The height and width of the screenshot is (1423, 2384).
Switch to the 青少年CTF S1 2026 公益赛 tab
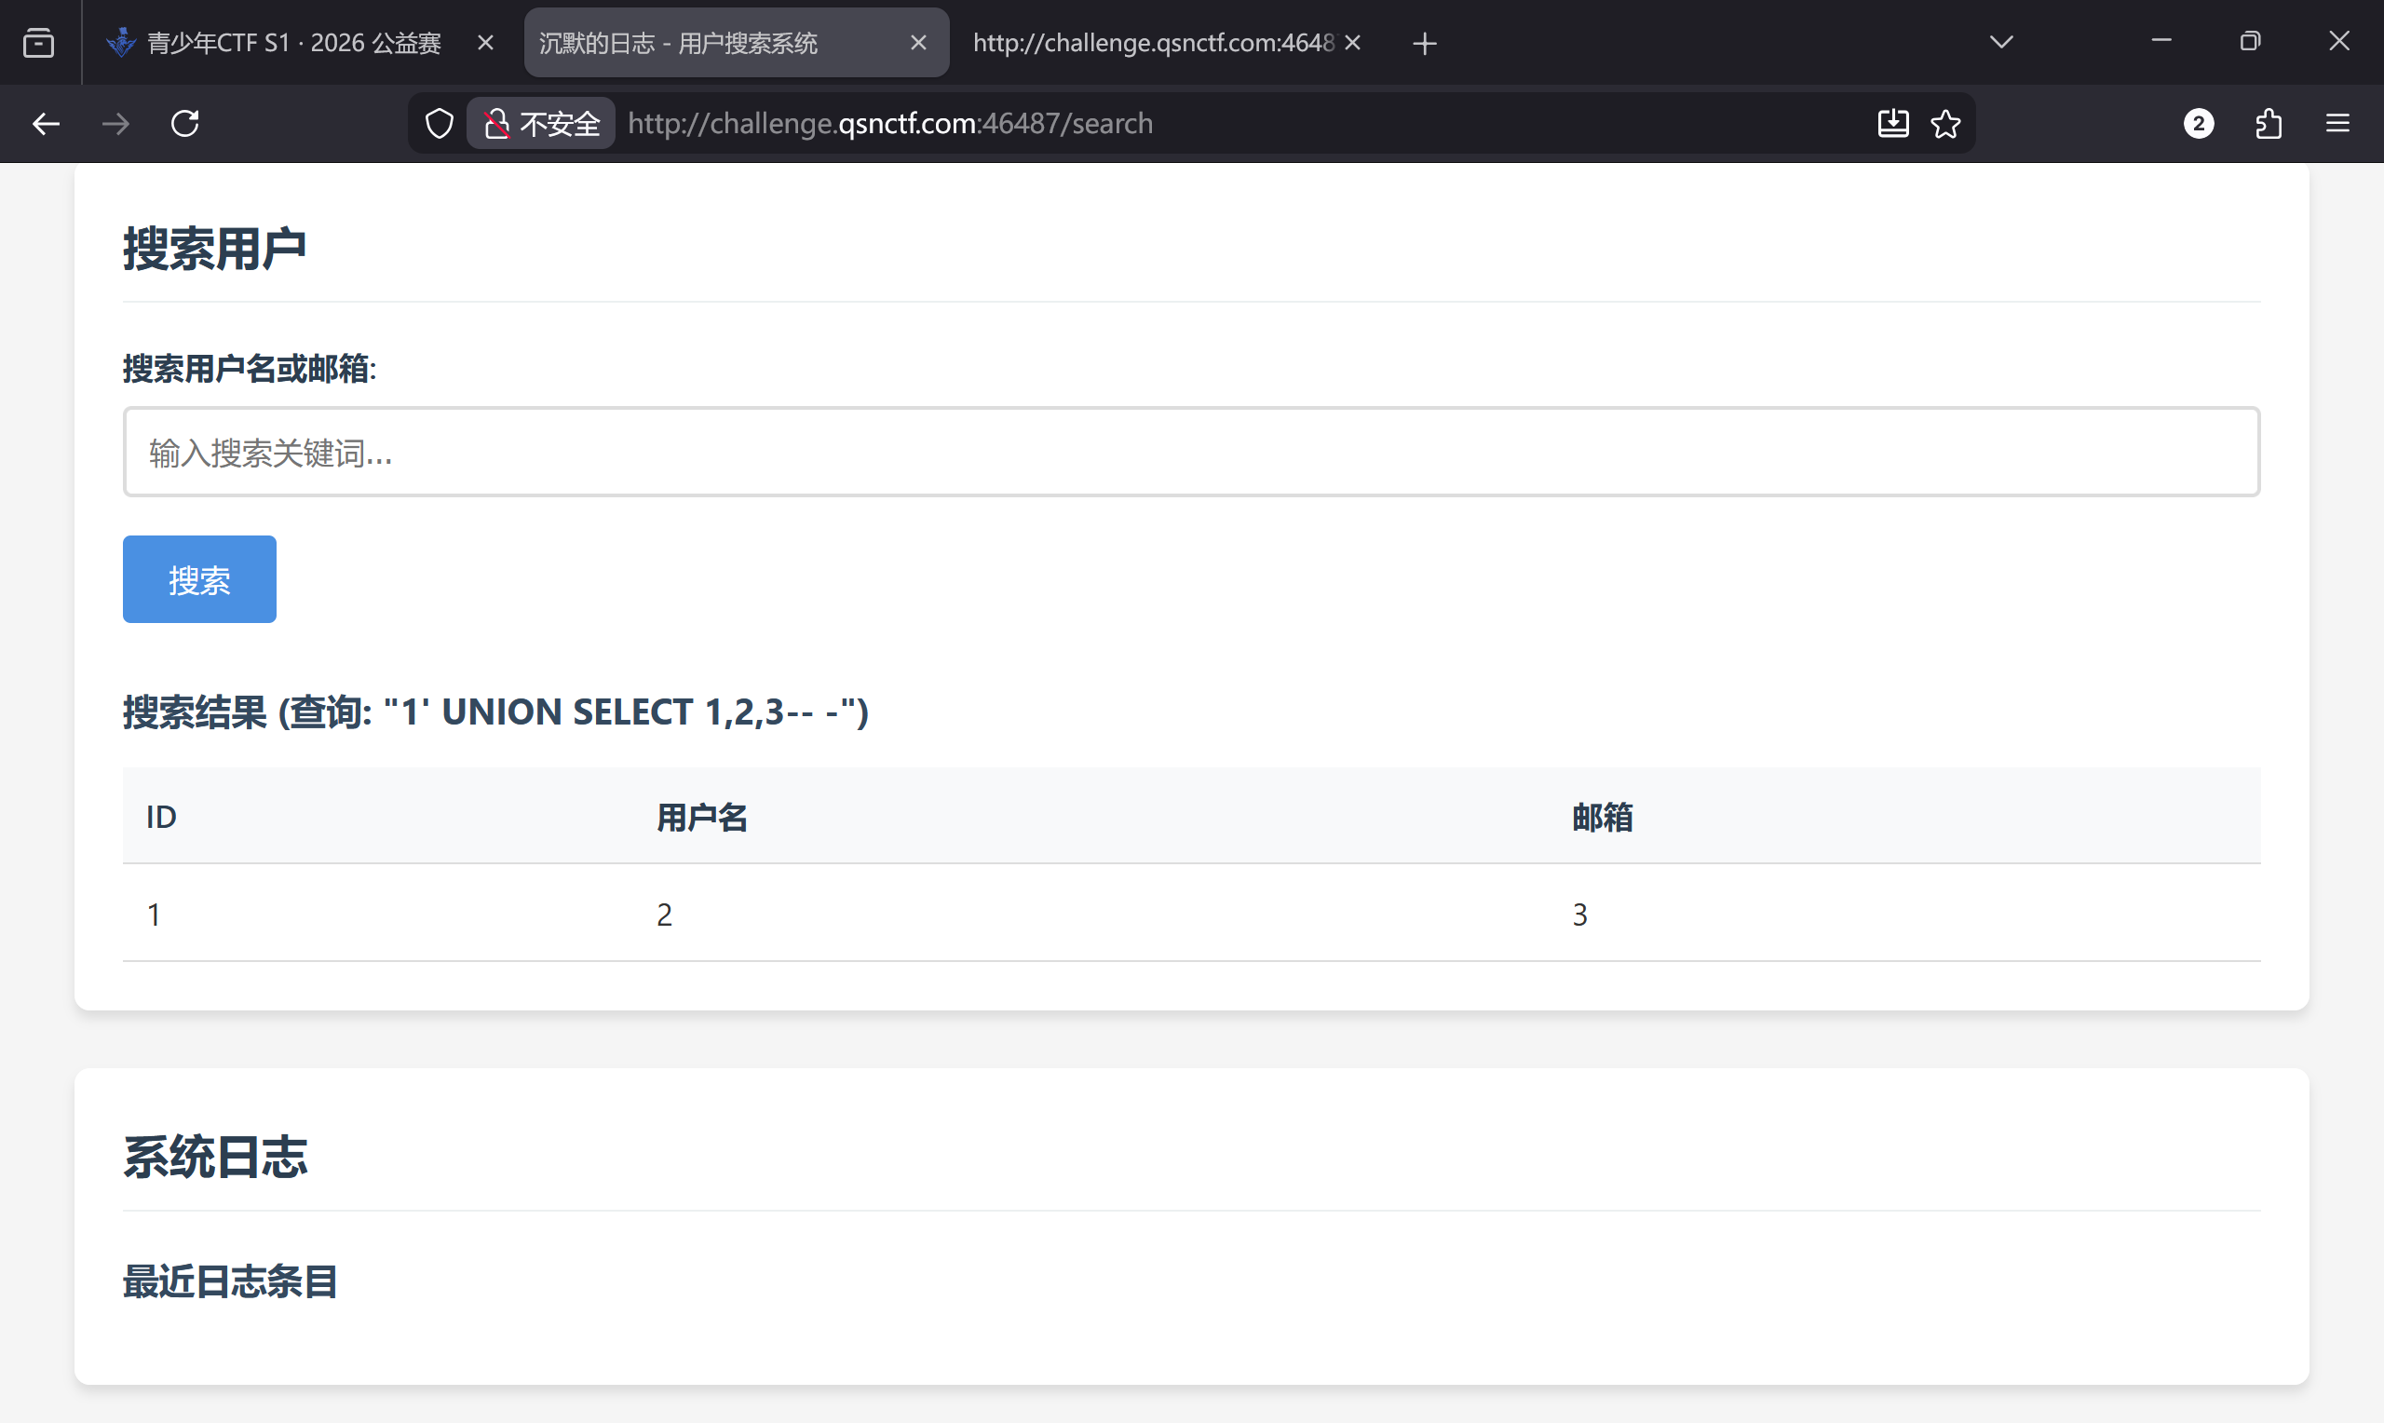point(292,42)
